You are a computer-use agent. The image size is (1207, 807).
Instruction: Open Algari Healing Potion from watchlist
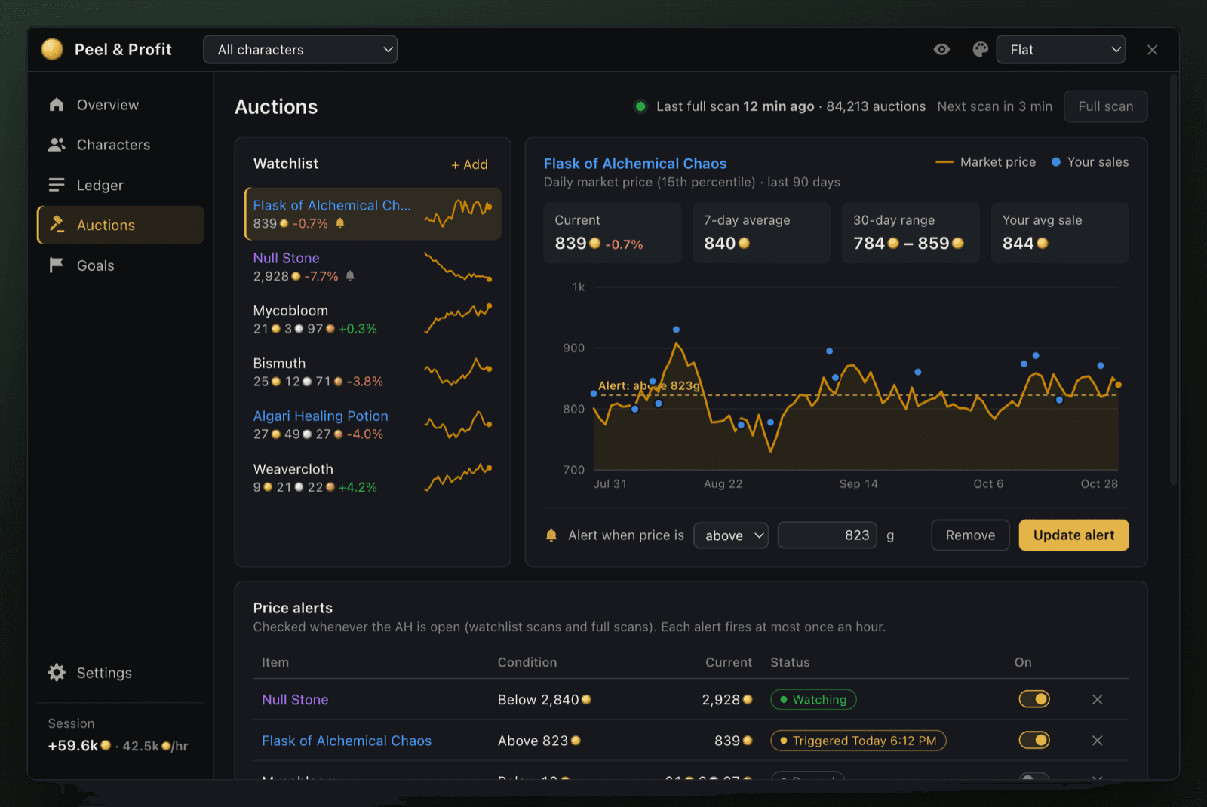click(373, 425)
